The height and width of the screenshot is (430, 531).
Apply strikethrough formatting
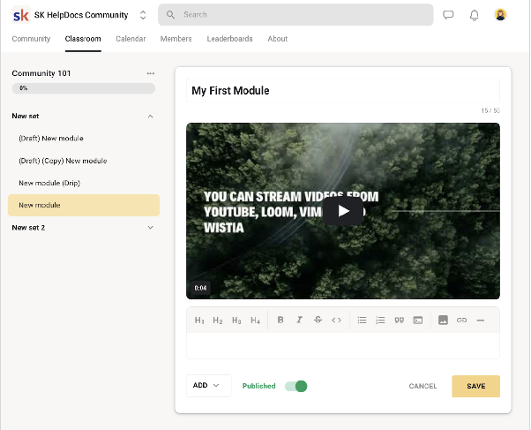(x=318, y=320)
